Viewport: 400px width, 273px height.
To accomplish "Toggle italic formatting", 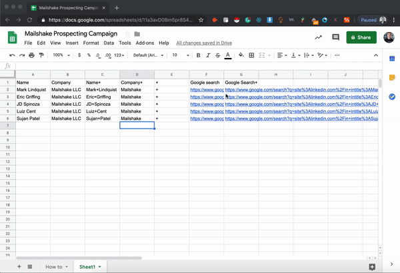I will (208, 55).
